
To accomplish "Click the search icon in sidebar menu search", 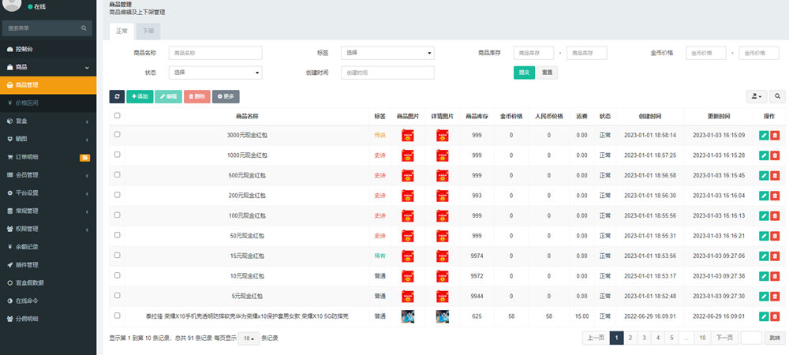I will (84, 28).
